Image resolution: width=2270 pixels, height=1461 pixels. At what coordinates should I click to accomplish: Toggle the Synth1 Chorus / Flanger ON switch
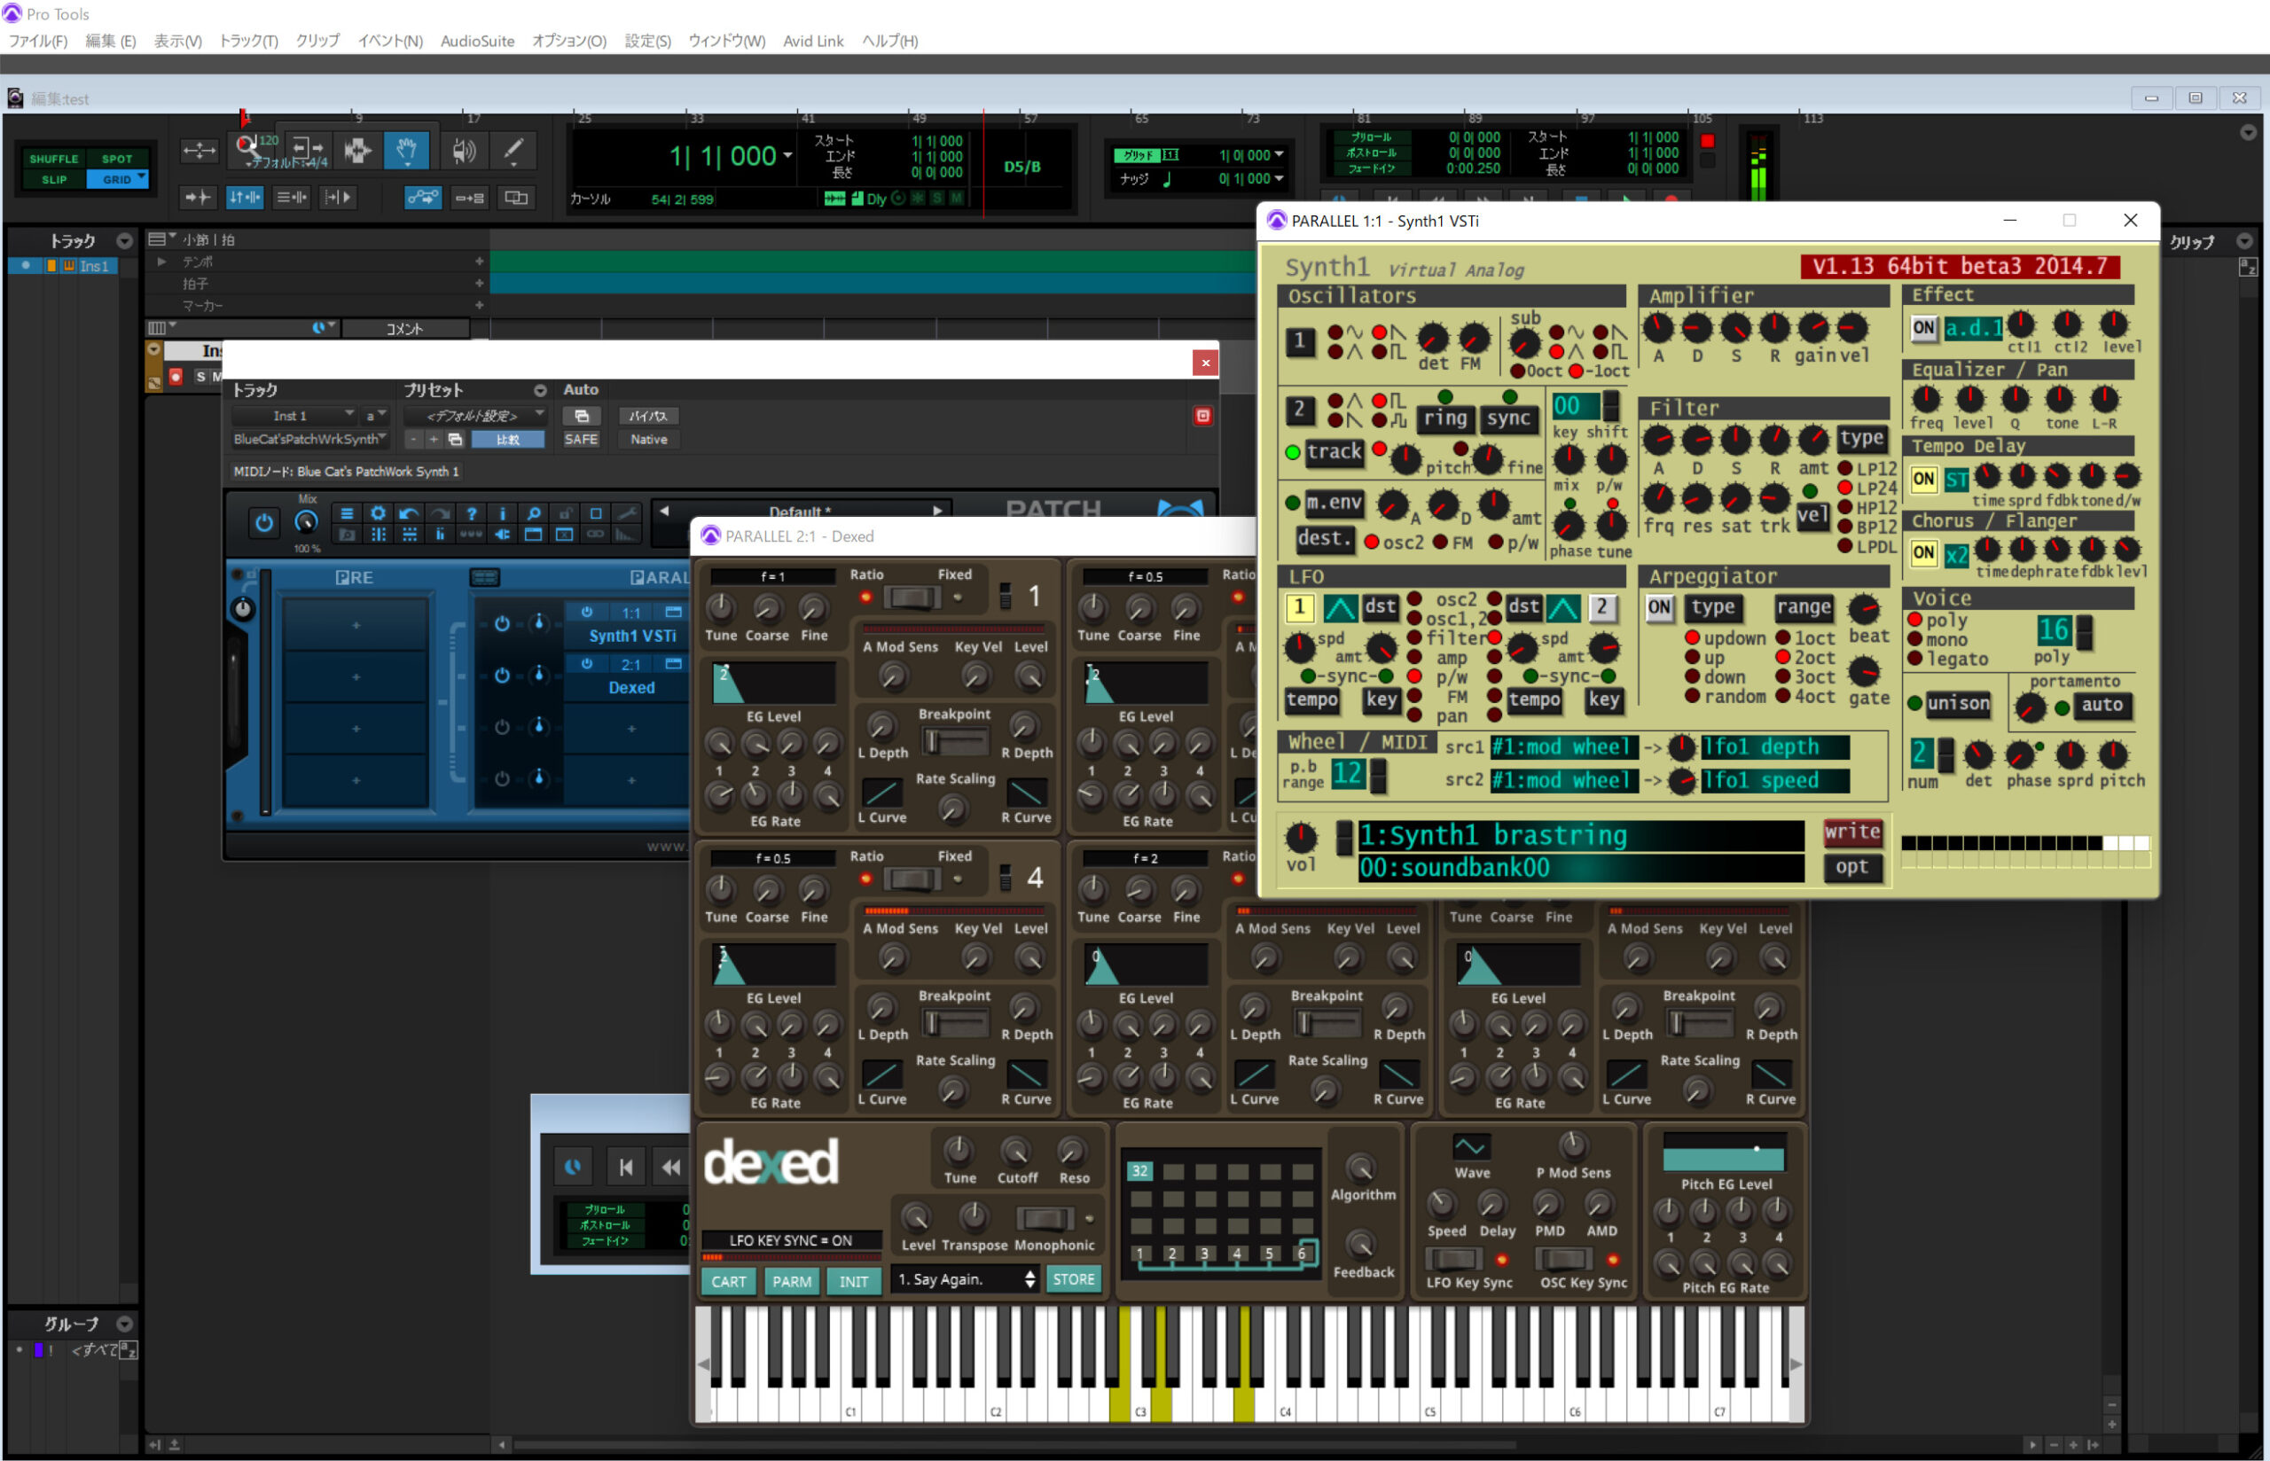coord(1922,553)
